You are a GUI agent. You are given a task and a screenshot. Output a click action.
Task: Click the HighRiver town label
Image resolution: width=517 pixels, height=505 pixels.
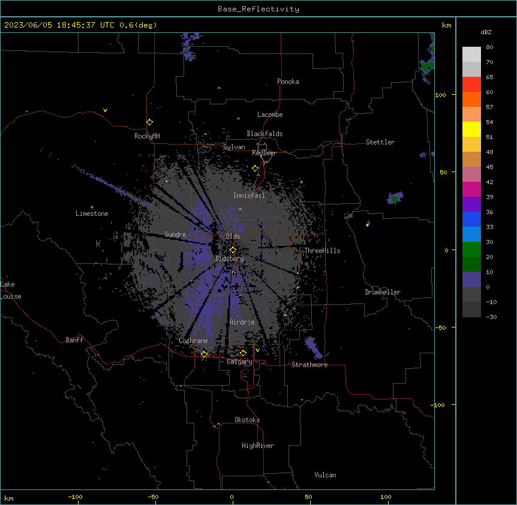tap(257, 446)
